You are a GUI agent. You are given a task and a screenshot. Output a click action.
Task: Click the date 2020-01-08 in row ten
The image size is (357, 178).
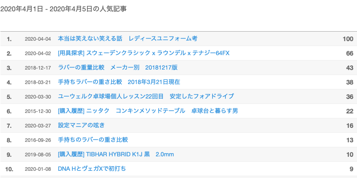(x=38, y=169)
